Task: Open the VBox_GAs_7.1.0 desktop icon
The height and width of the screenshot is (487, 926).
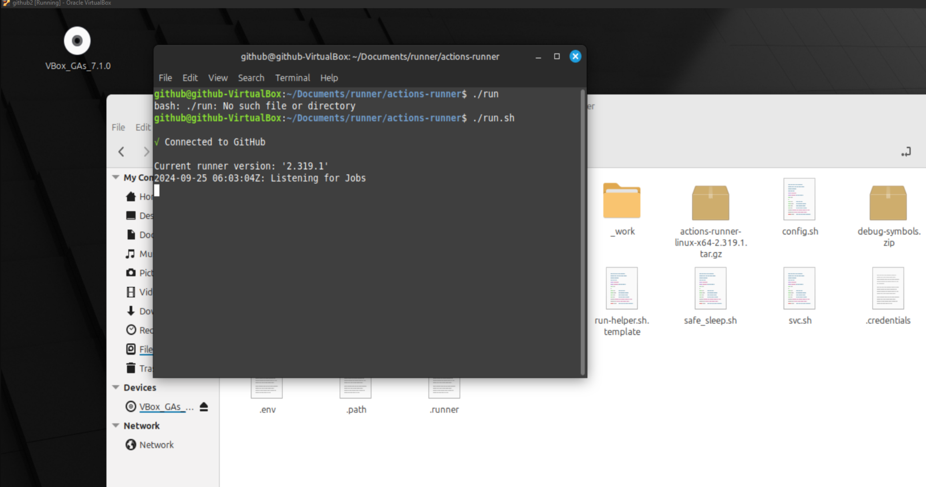Action: click(x=77, y=41)
